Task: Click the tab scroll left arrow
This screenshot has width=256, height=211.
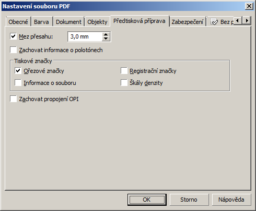Action: (x=238, y=21)
